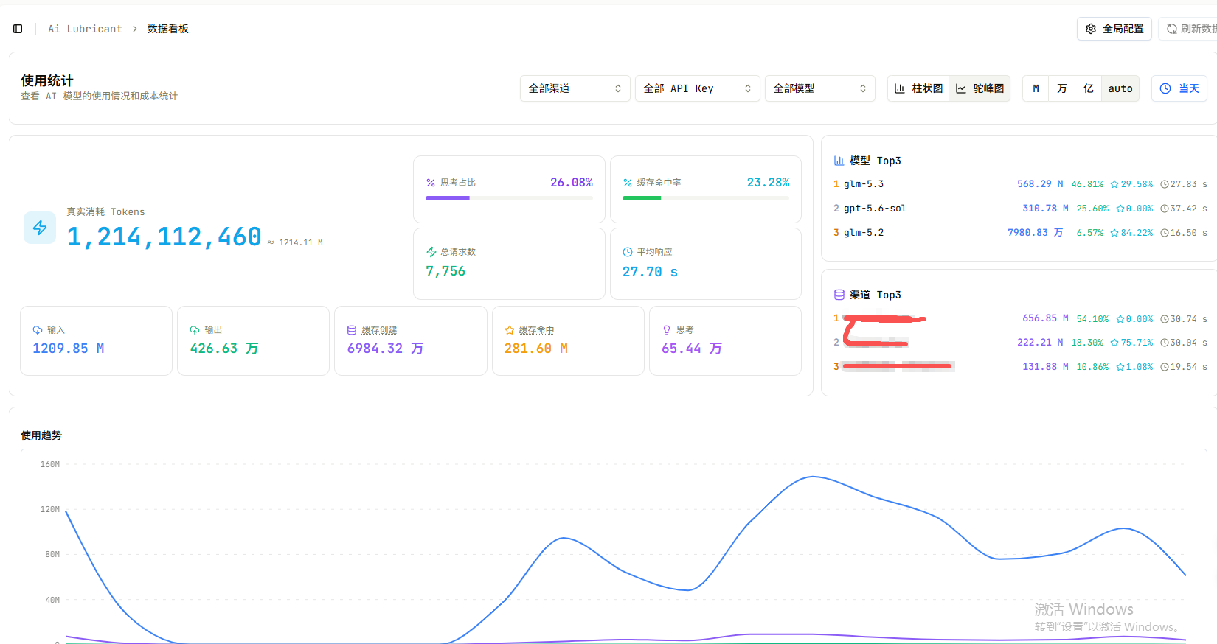Click 数据看板 breadcrumb item
This screenshot has width=1217, height=644.
click(x=168, y=29)
